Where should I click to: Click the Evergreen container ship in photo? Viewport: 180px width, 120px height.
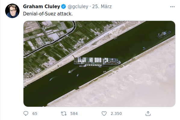(97, 62)
